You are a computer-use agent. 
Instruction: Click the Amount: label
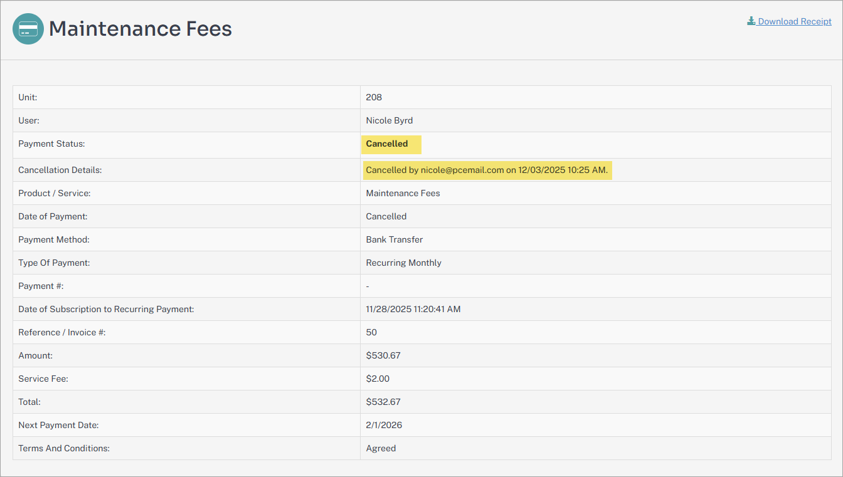(35, 355)
